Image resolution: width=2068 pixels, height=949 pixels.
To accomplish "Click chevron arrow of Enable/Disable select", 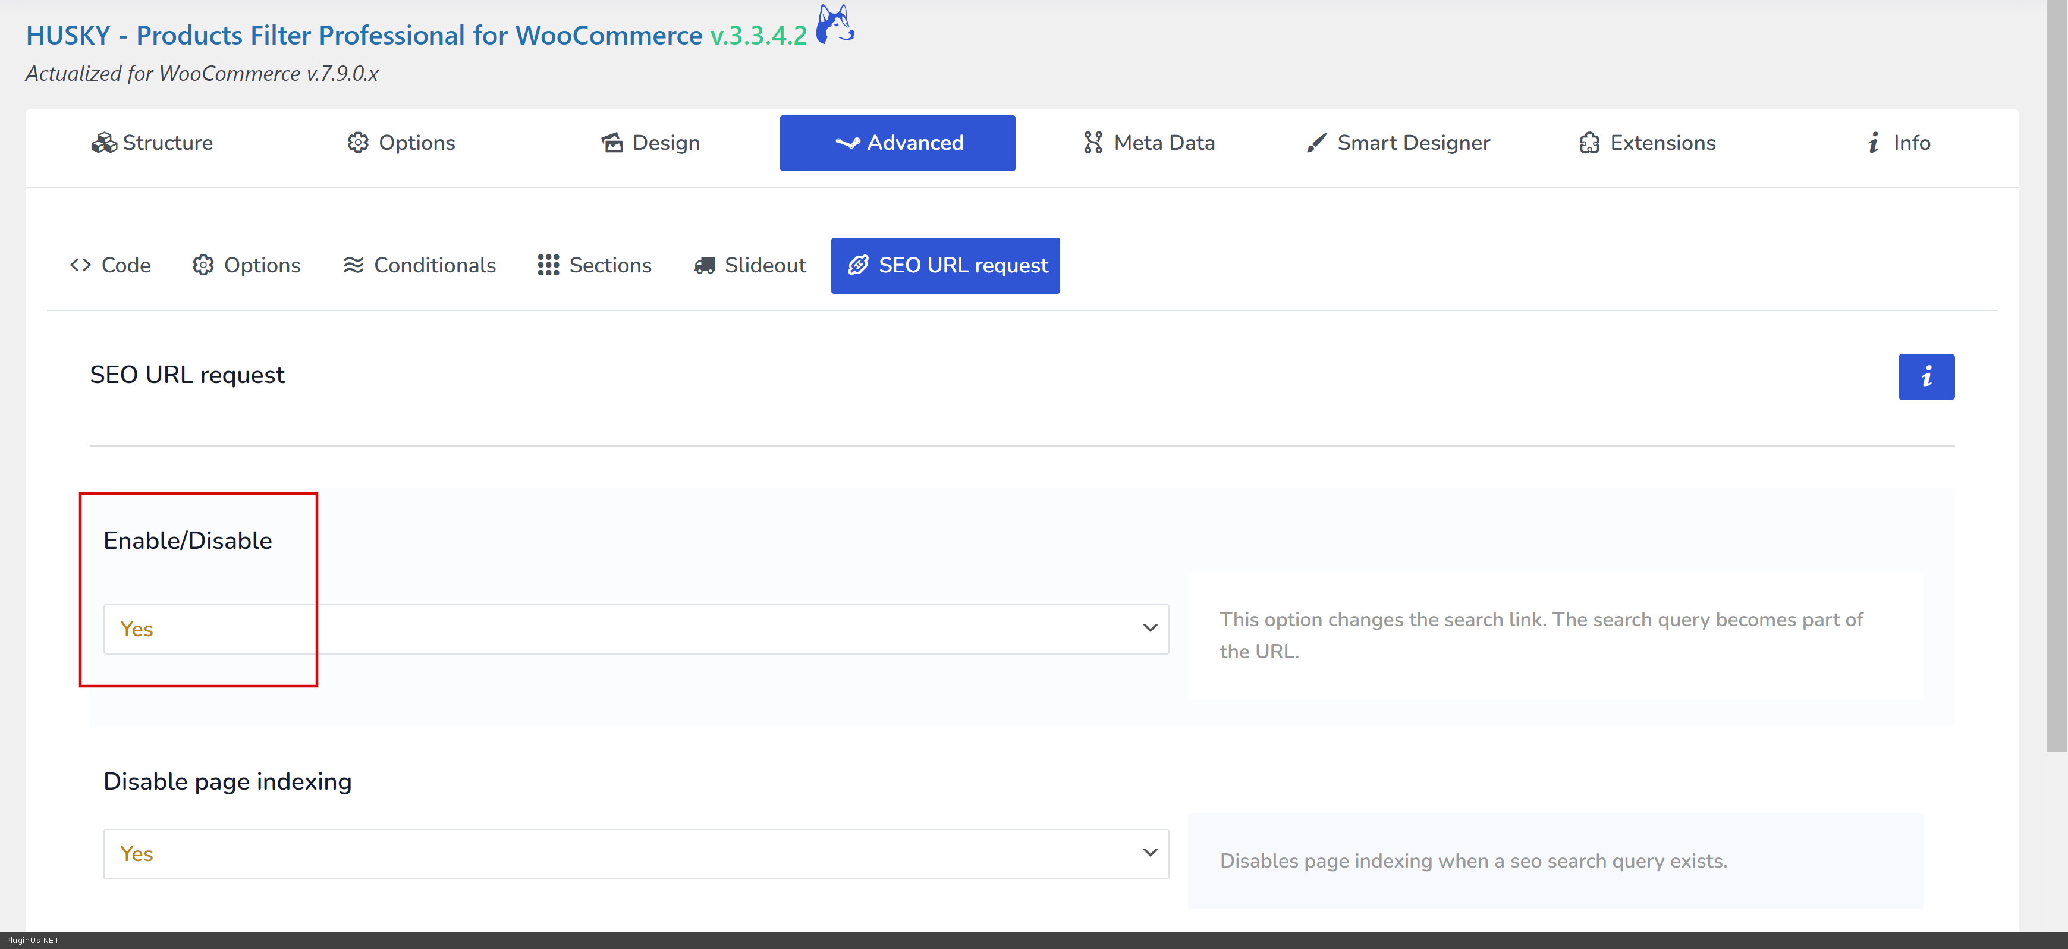I will click(1149, 629).
